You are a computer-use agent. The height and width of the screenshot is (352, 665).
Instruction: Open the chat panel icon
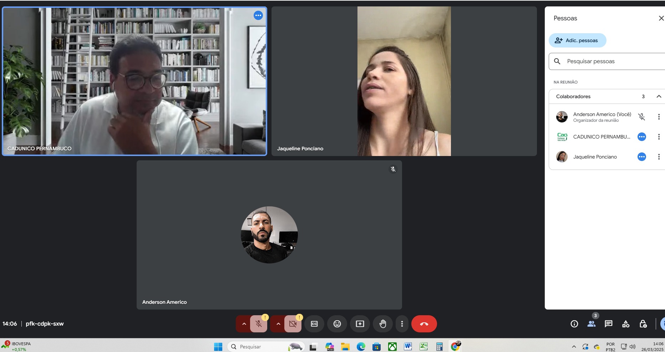click(608, 324)
